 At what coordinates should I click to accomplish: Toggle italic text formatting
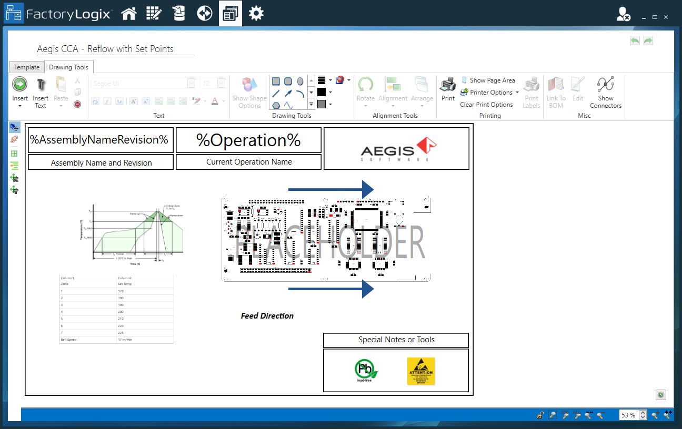click(x=107, y=101)
